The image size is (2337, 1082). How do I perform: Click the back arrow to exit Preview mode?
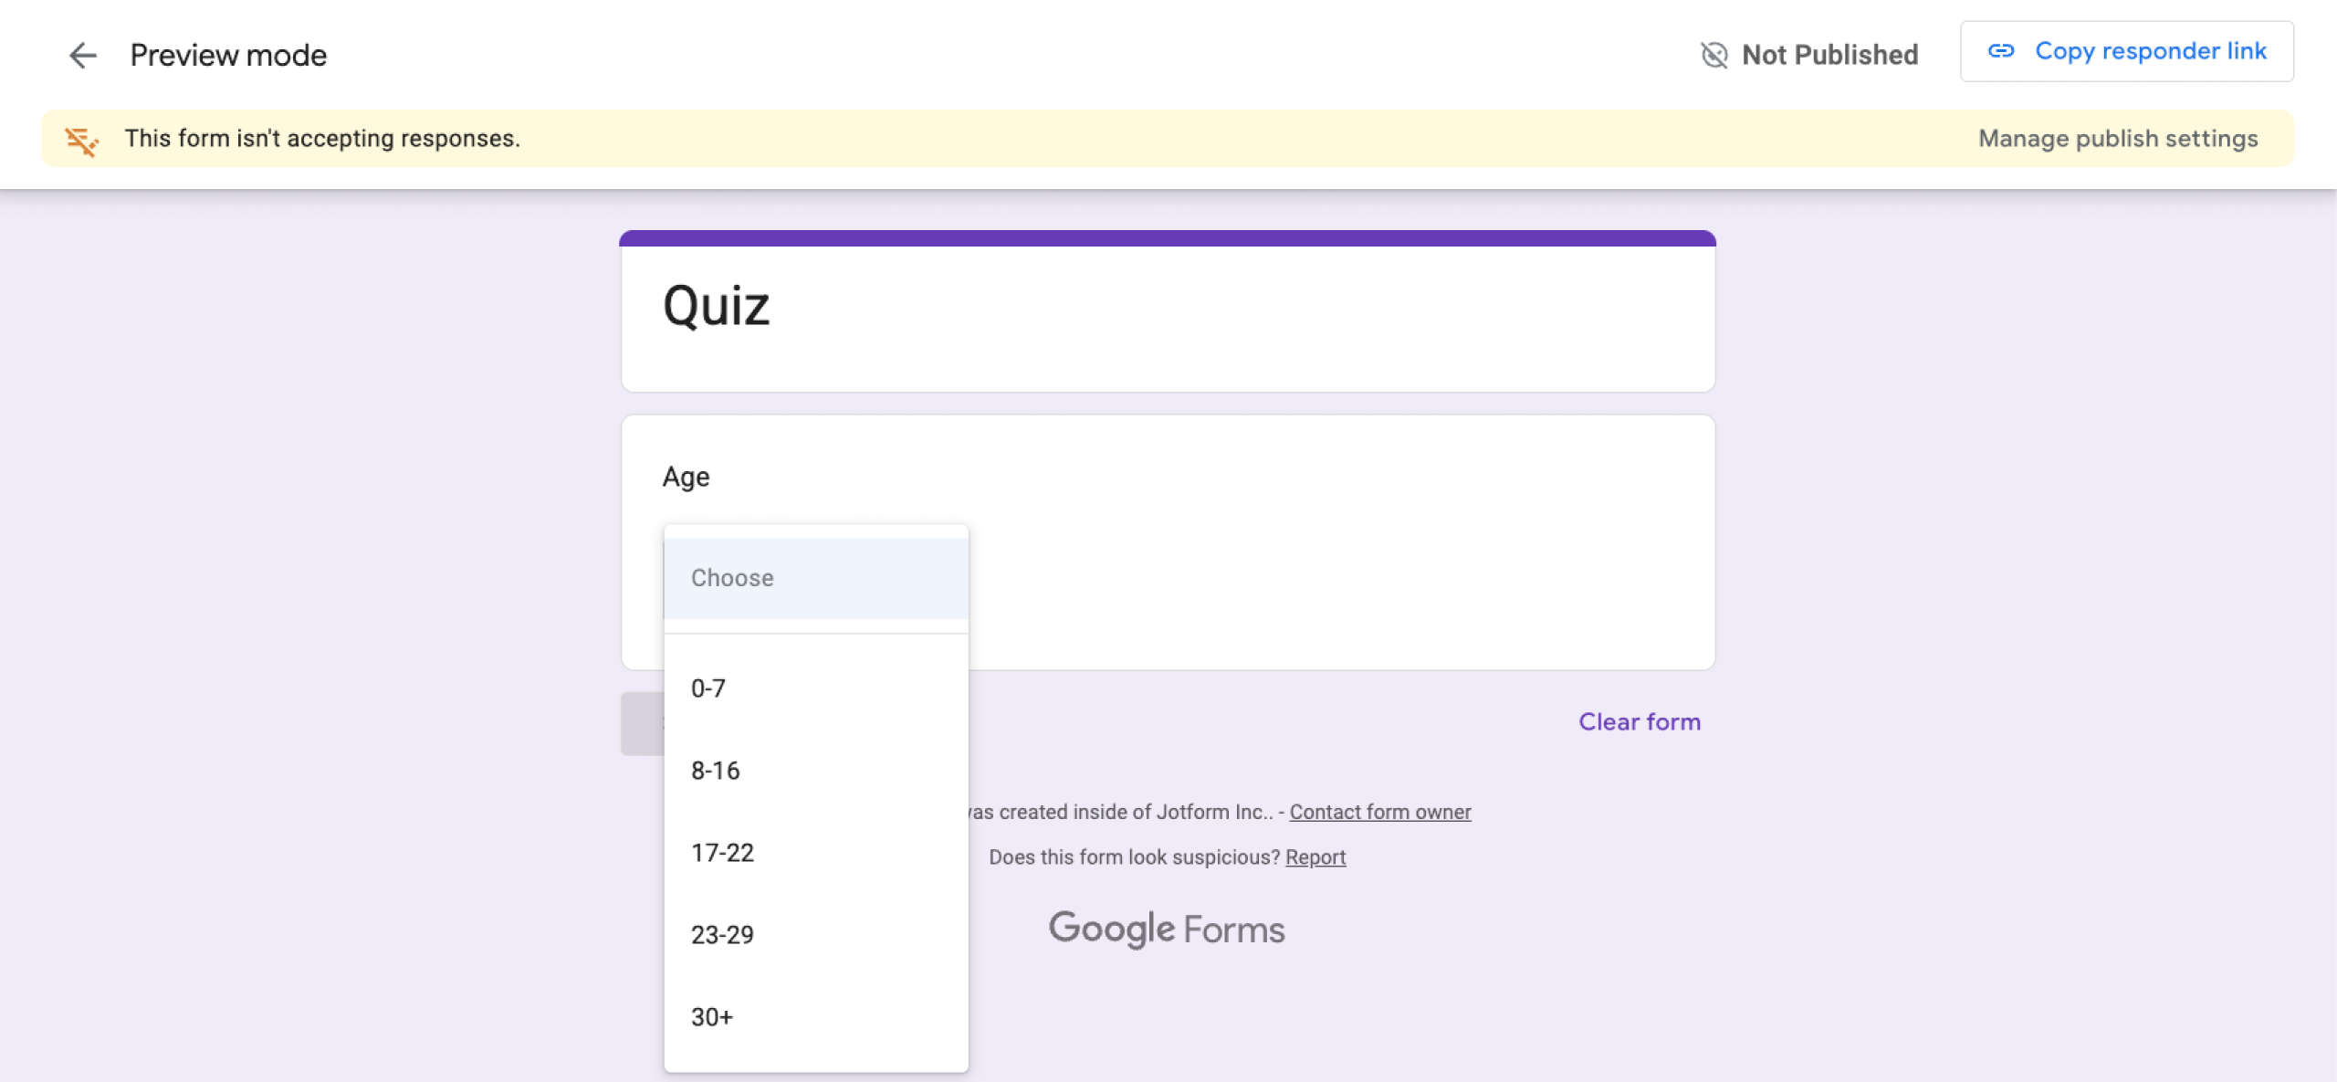(83, 55)
